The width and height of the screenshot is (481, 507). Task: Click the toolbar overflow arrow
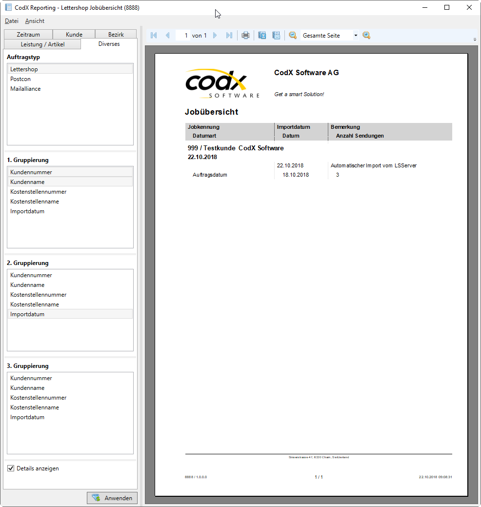pyautogui.click(x=475, y=40)
